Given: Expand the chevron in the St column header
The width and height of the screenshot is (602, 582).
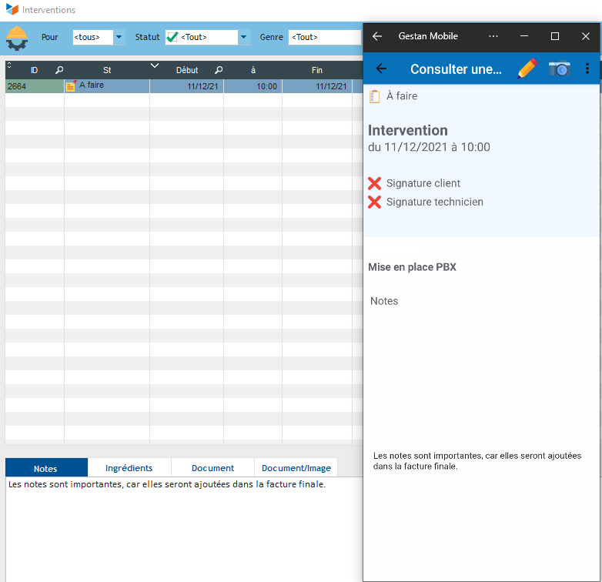Looking at the screenshot, I should pyautogui.click(x=155, y=66).
